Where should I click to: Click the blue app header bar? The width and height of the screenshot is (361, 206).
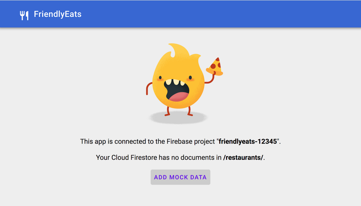[x=180, y=14]
